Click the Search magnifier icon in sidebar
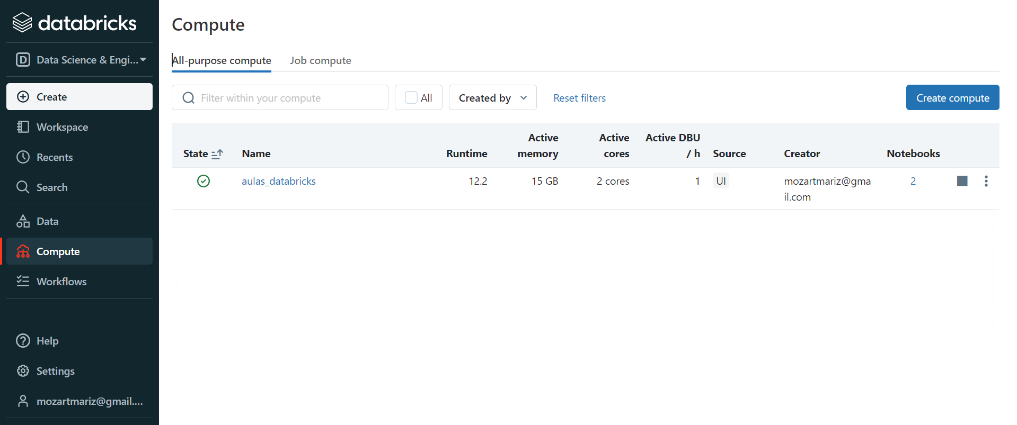The height and width of the screenshot is (425, 1017). 23,187
